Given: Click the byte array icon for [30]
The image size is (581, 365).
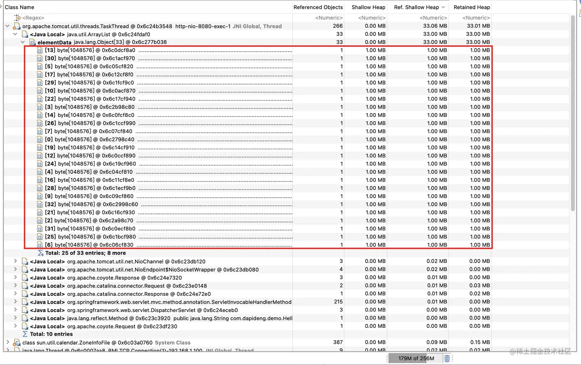Looking at the screenshot, I should pyautogui.click(x=40, y=58).
